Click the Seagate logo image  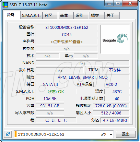115,39
